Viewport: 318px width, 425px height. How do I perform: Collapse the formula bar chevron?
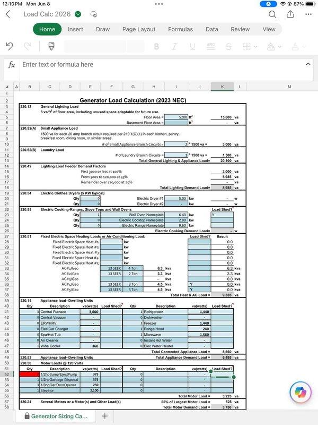[308, 64]
